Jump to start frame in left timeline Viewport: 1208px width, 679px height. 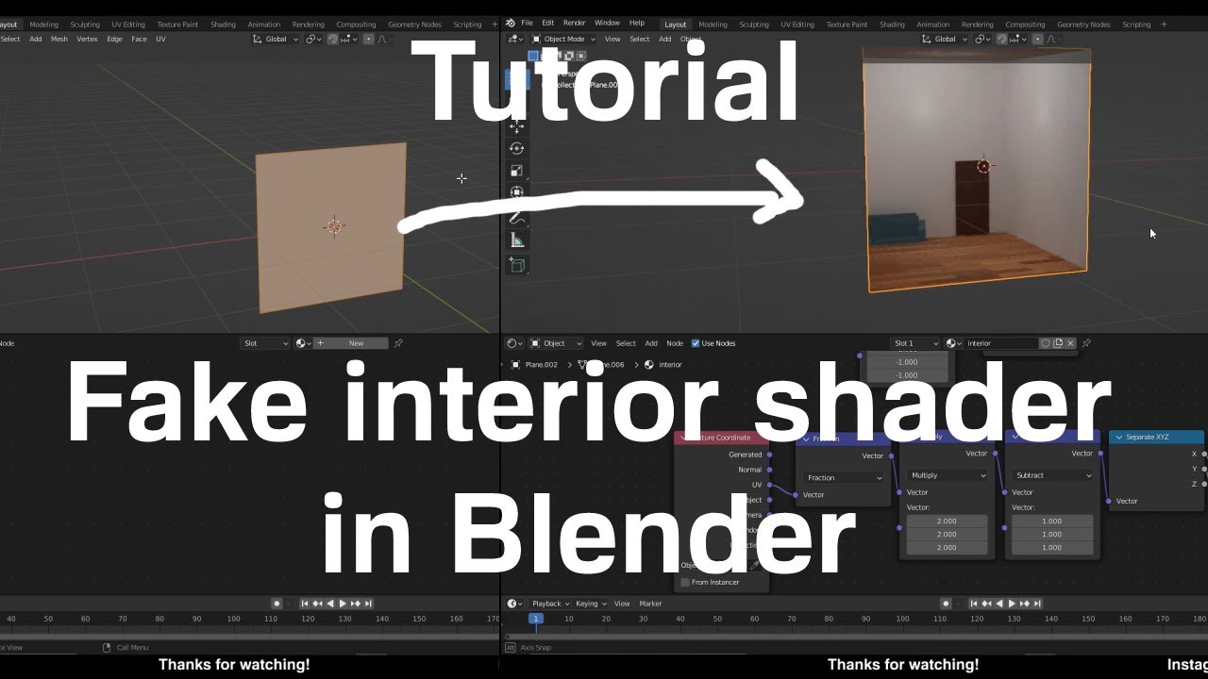[x=305, y=604]
